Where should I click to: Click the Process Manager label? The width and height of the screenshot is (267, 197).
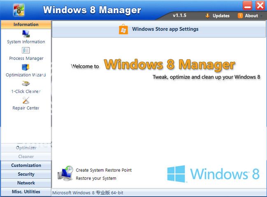(26, 59)
